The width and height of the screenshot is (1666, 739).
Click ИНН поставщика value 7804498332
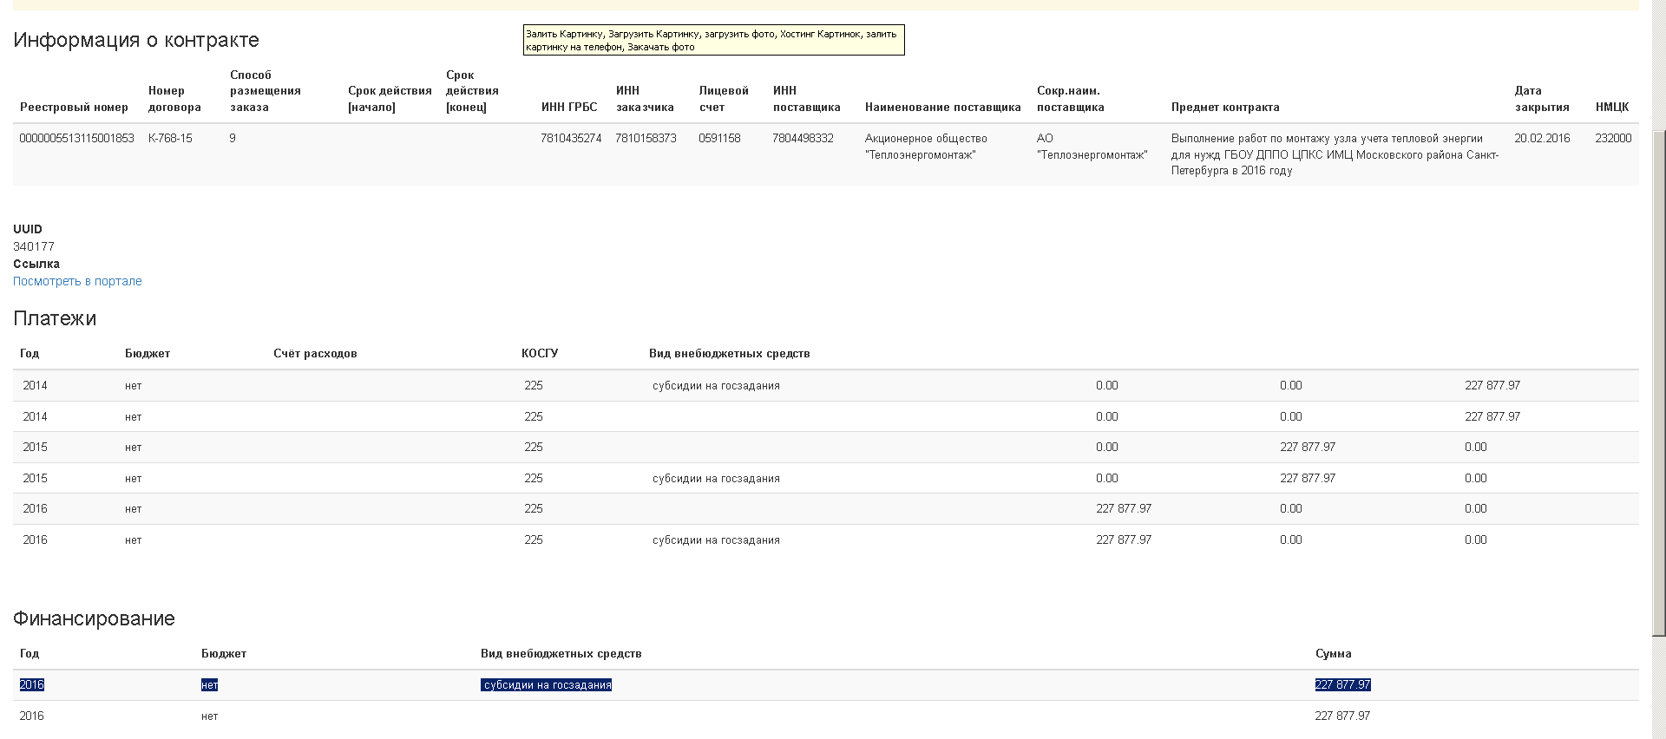pyautogui.click(x=803, y=138)
